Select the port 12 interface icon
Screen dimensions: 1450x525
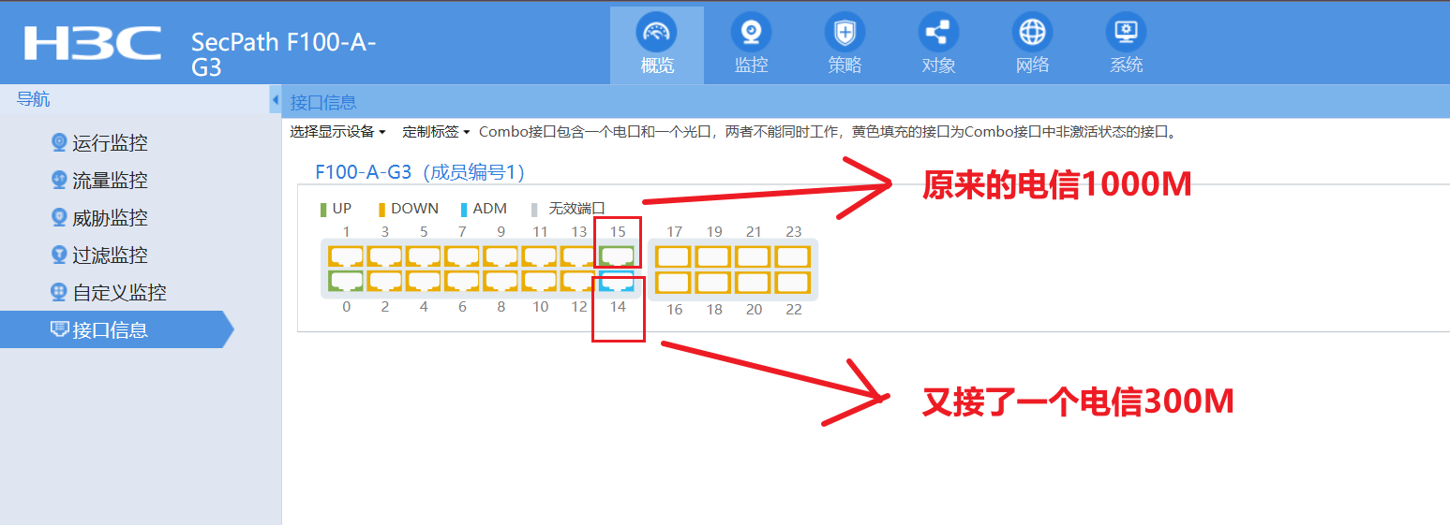(x=578, y=281)
